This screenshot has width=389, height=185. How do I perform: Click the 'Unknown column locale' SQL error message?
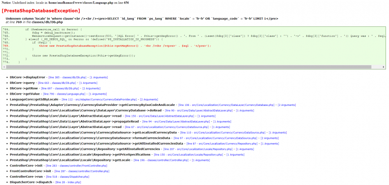click(142, 19)
